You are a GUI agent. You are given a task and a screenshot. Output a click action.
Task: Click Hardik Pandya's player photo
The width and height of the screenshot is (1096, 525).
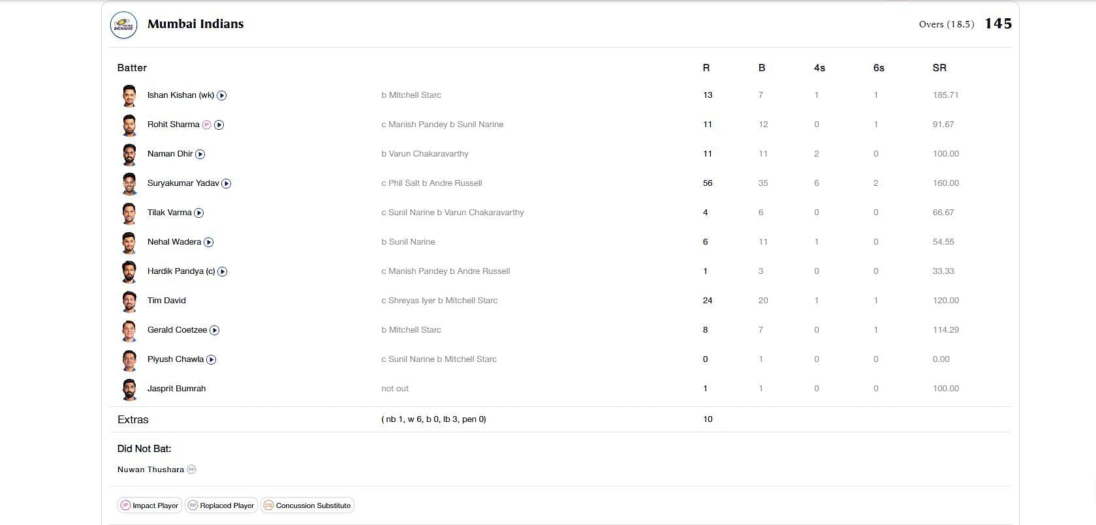tap(129, 272)
